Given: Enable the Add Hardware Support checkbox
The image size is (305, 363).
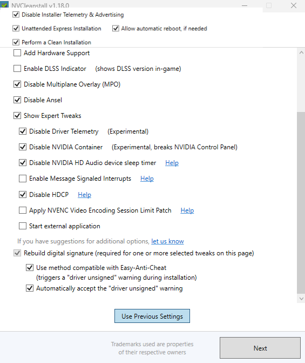Looking at the screenshot, I should coord(17,53).
